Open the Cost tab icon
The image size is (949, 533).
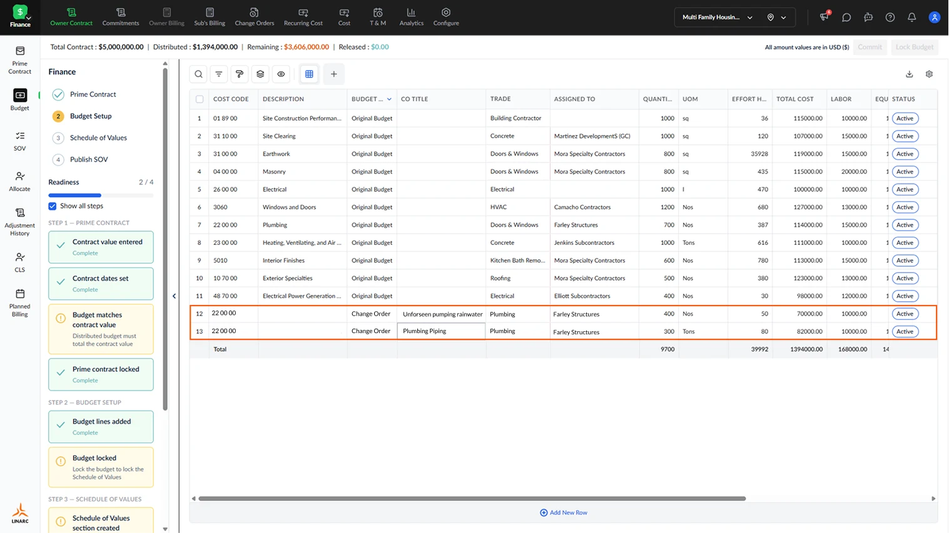344,12
